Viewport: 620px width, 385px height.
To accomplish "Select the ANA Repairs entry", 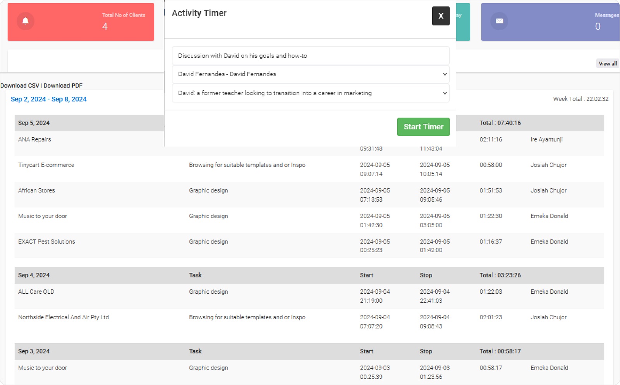I will click(34, 139).
